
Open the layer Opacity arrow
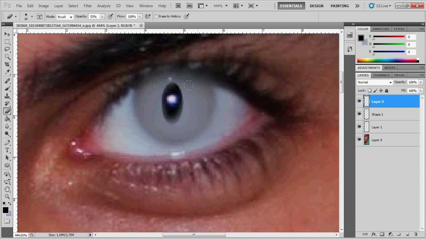click(421, 82)
